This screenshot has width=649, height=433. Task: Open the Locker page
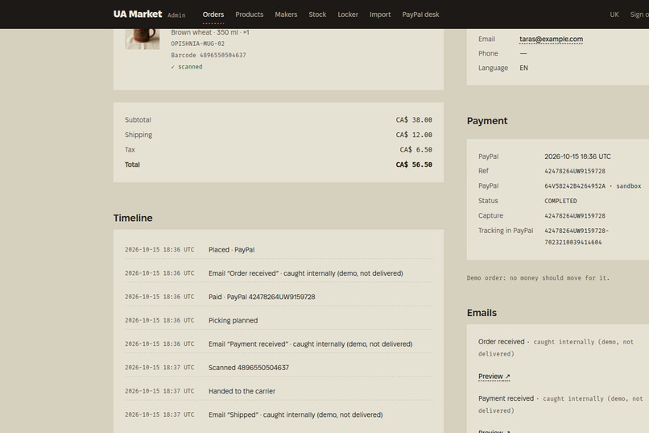click(x=348, y=15)
